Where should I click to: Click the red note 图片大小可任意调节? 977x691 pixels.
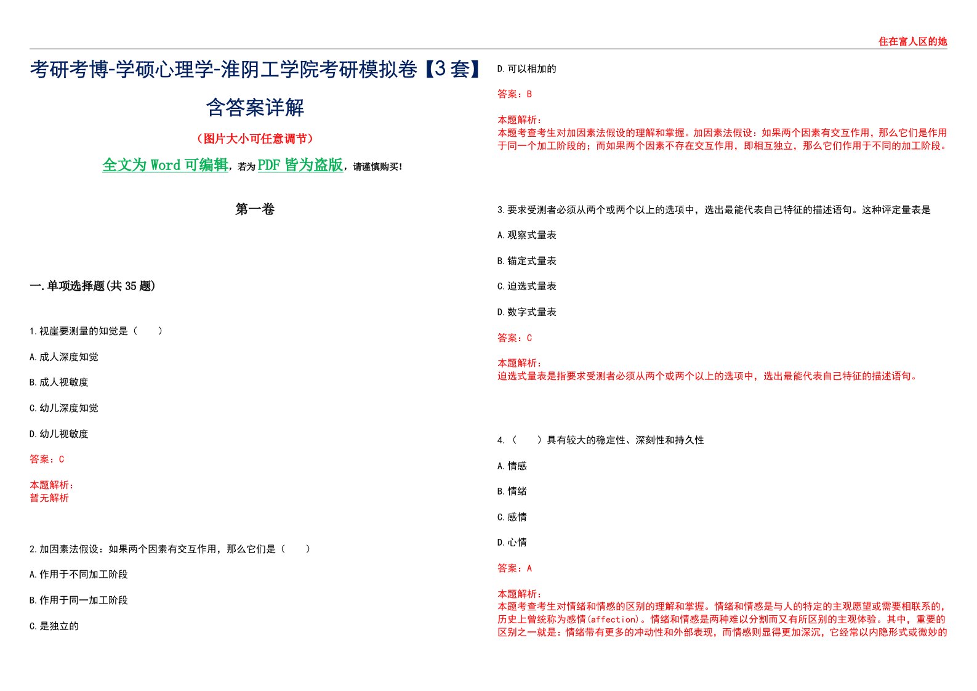(255, 139)
